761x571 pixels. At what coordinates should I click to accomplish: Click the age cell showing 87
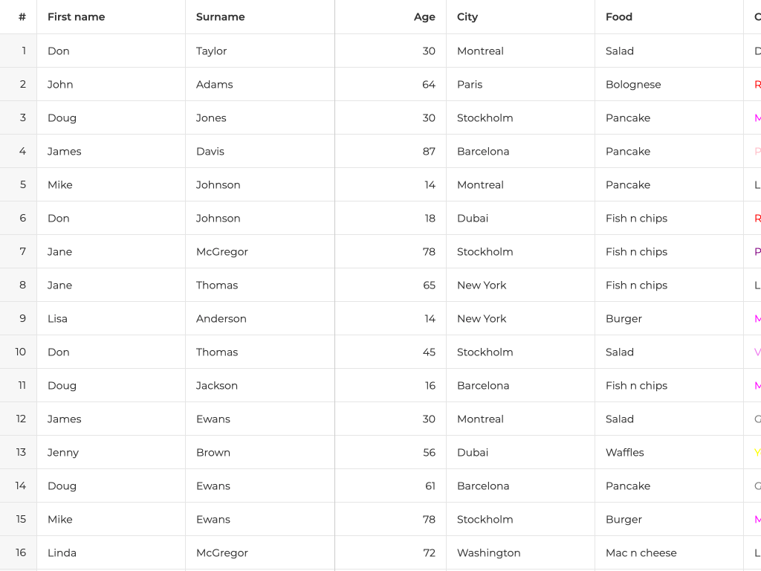pos(429,151)
